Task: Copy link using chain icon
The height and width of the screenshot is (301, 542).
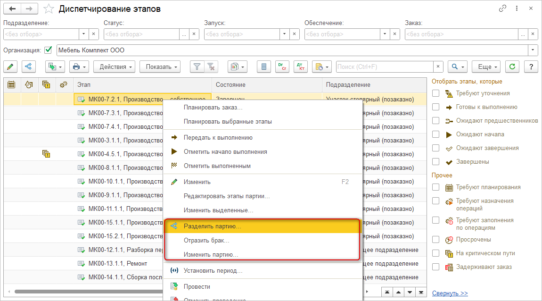Action: click(503, 8)
